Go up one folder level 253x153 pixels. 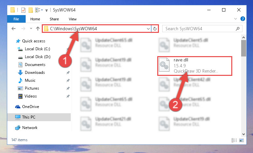tap(38, 29)
